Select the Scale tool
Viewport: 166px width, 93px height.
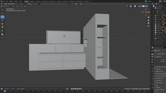point(2,24)
